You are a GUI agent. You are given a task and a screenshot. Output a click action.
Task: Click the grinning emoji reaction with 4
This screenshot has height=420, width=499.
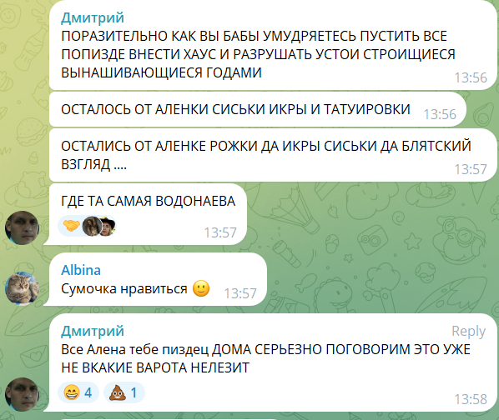point(78,392)
